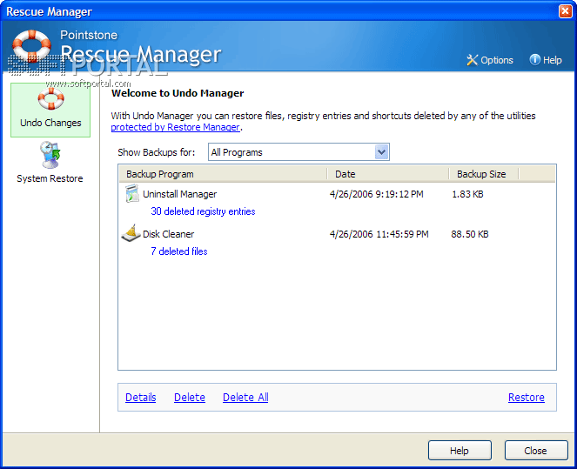This screenshot has width=577, height=469.
Task: Click the Delete link
Action: point(190,398)
